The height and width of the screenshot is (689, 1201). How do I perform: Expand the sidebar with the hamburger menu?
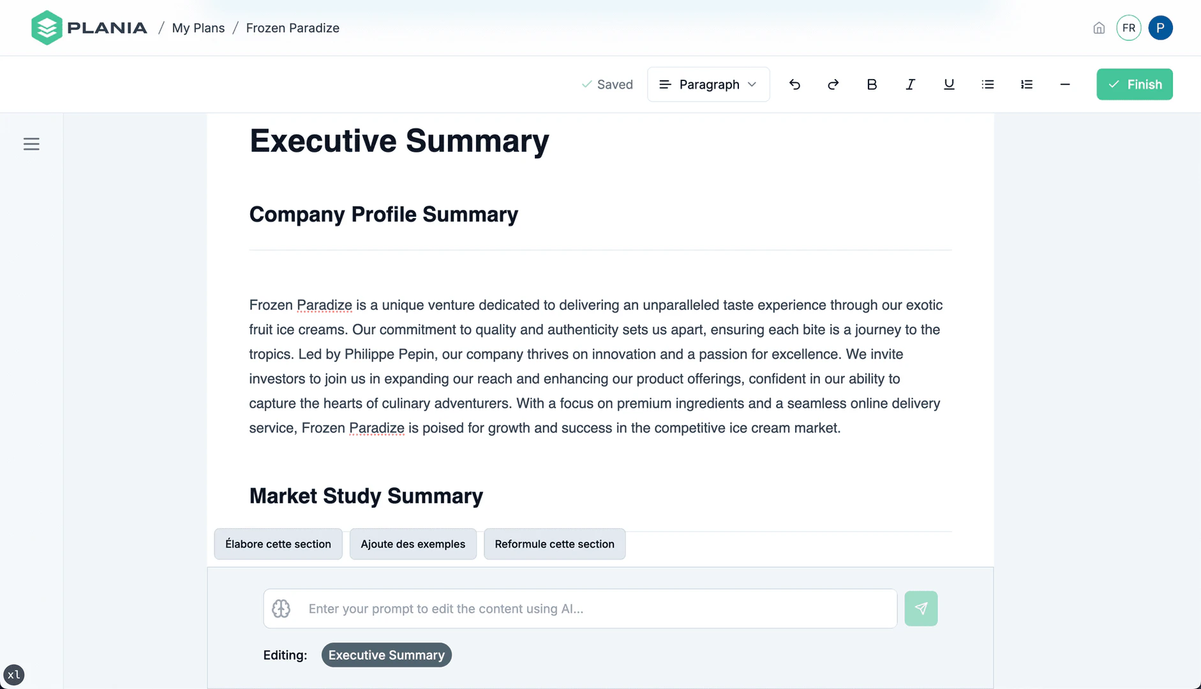point(31,144)
